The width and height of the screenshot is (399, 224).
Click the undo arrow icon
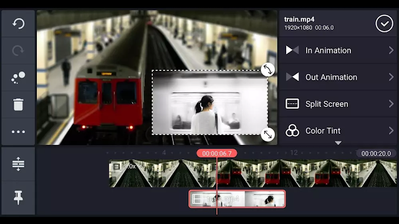click(18, 24)
